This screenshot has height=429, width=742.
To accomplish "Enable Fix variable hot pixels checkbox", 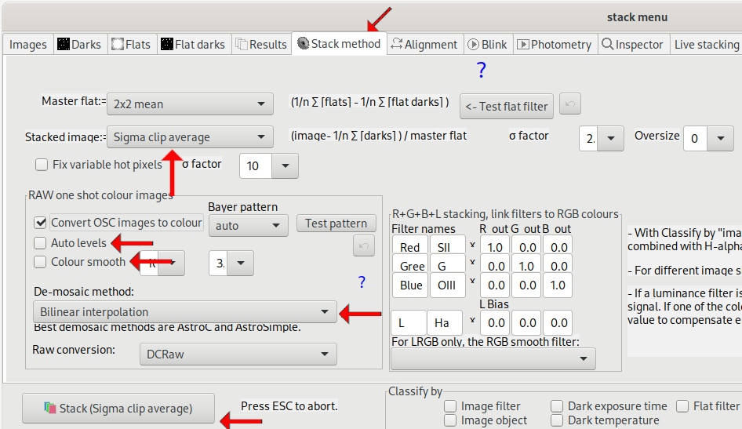I will (x=42, y=165).
